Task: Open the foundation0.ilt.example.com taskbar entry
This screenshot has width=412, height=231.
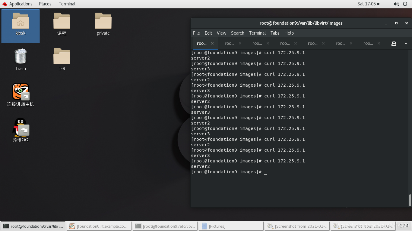Action: (x=99, y=226)
